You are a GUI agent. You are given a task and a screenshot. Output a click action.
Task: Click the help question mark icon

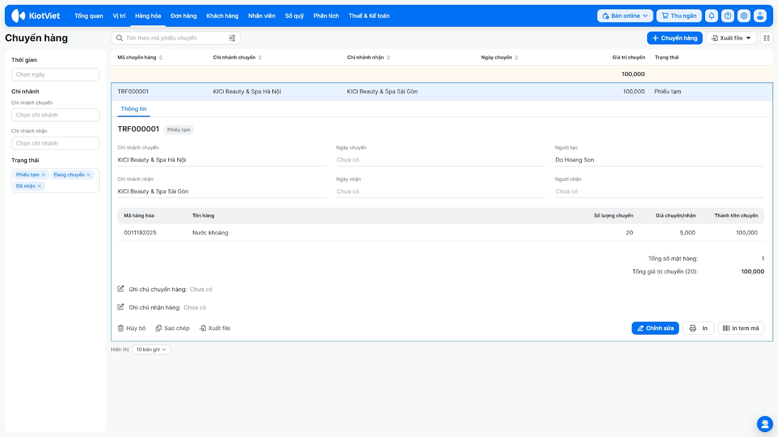(727, 16)
